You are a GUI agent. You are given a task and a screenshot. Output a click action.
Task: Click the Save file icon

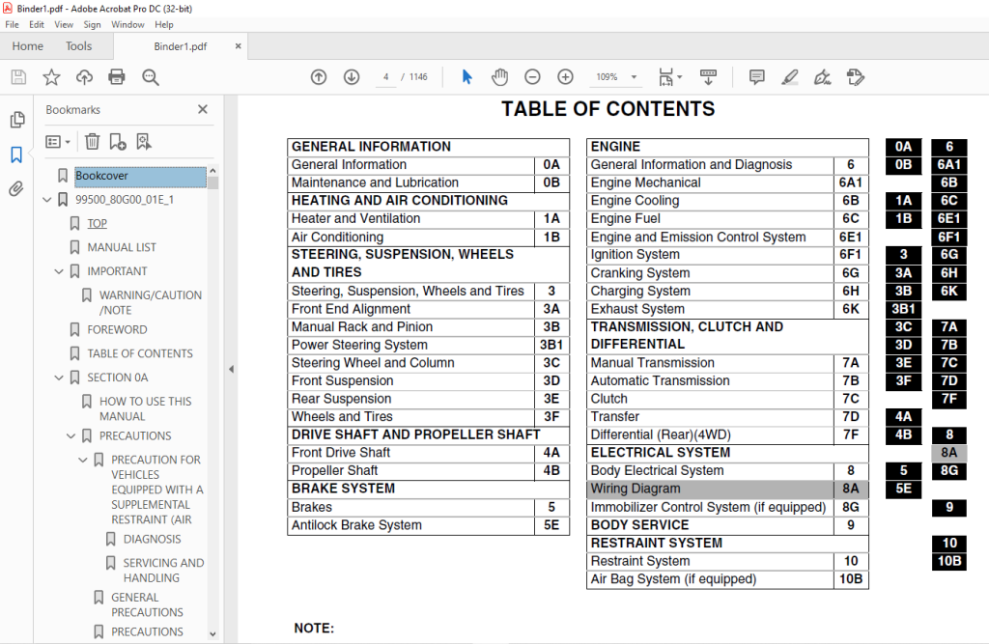(x=19, y=77)
